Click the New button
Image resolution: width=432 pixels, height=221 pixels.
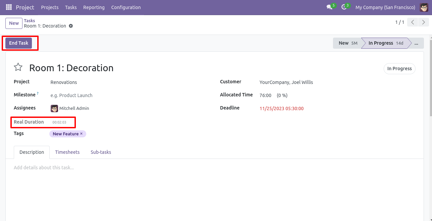click(14, 23)
